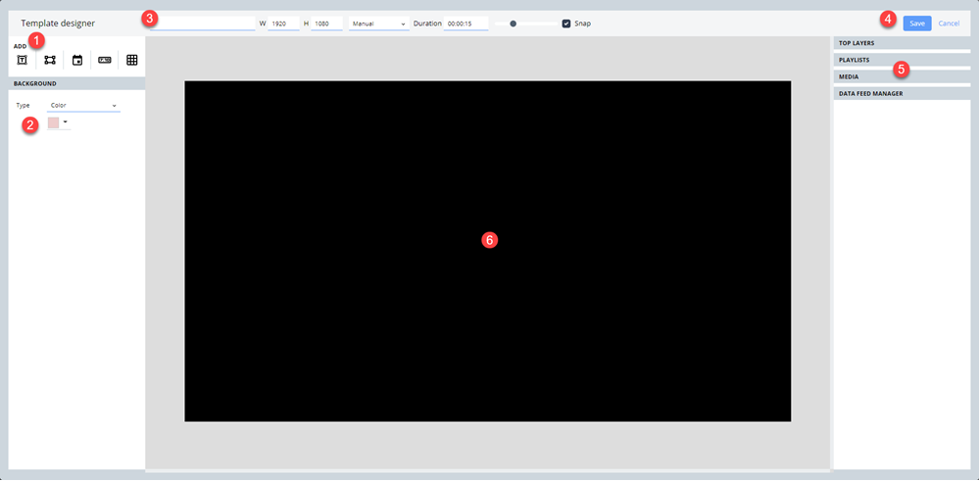980x481 pixels.
Task: Click the height input field
Action: coord(326,24)
